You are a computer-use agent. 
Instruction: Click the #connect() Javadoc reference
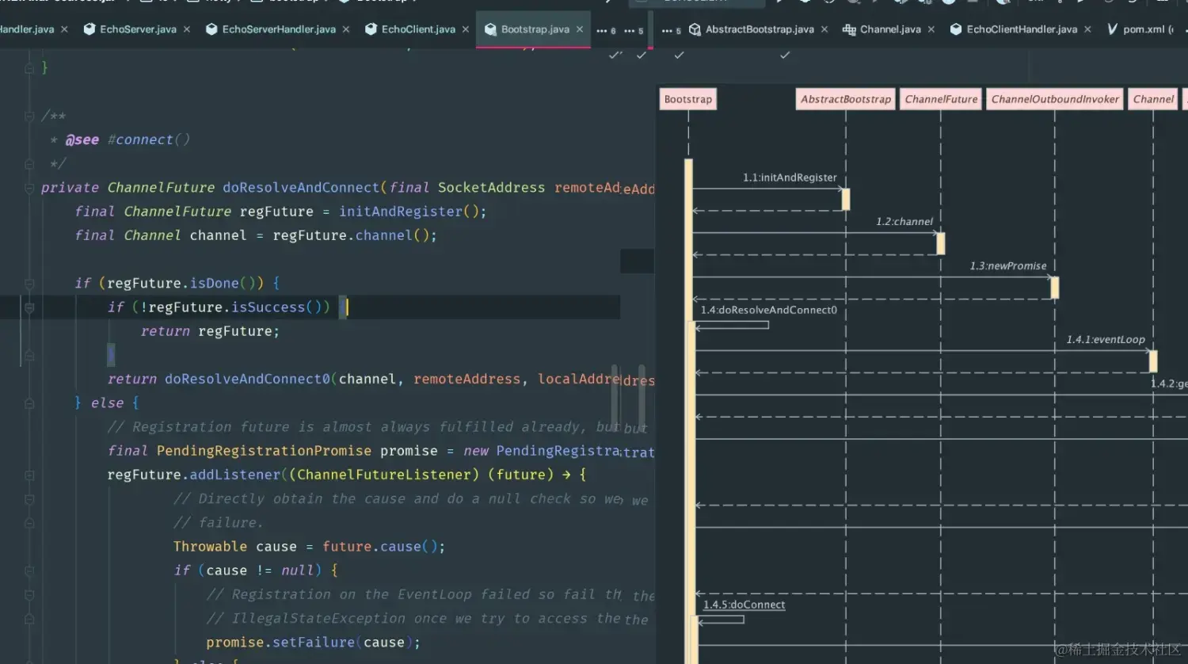149,139
